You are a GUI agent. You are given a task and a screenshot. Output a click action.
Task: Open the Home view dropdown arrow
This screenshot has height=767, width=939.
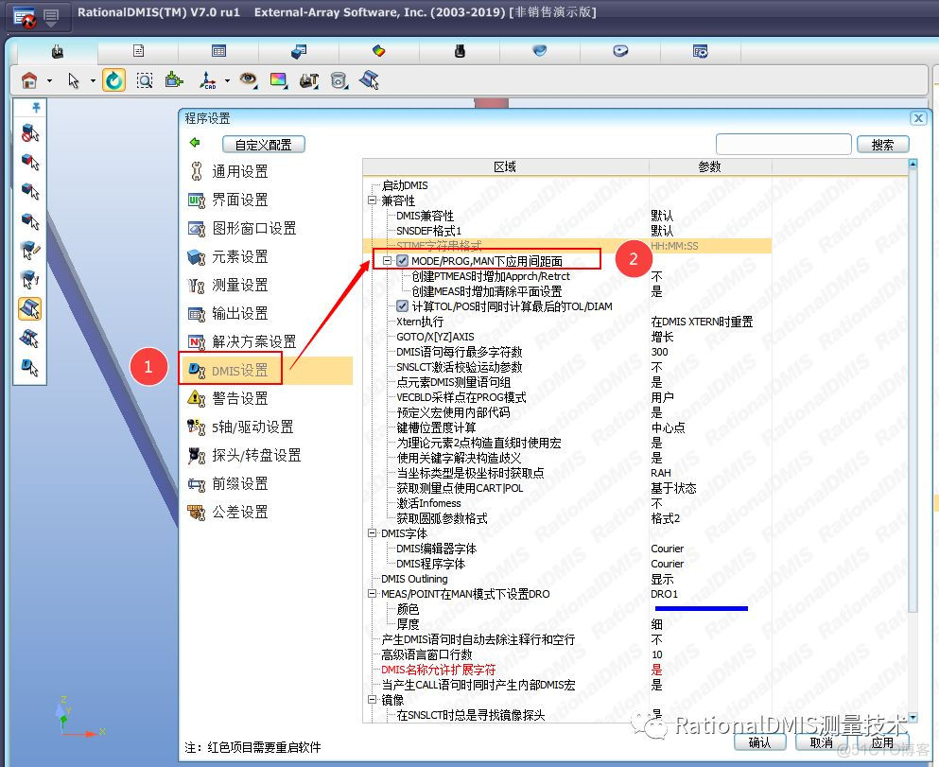[49, 80]
